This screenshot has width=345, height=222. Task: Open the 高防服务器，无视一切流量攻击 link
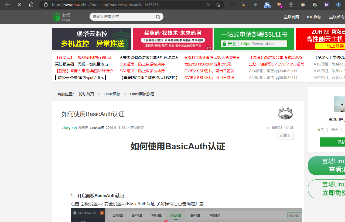81,64
